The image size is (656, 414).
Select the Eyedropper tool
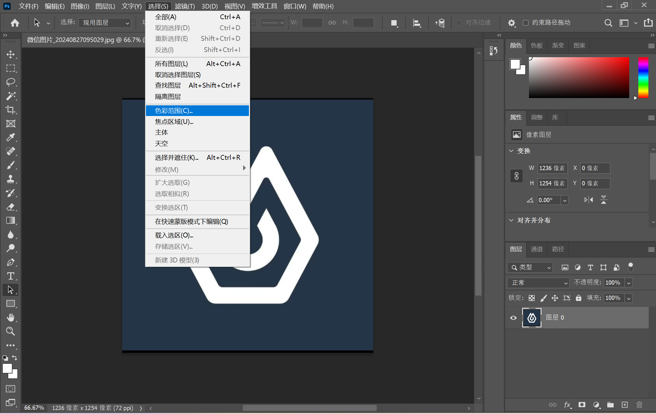click(11, 138)
